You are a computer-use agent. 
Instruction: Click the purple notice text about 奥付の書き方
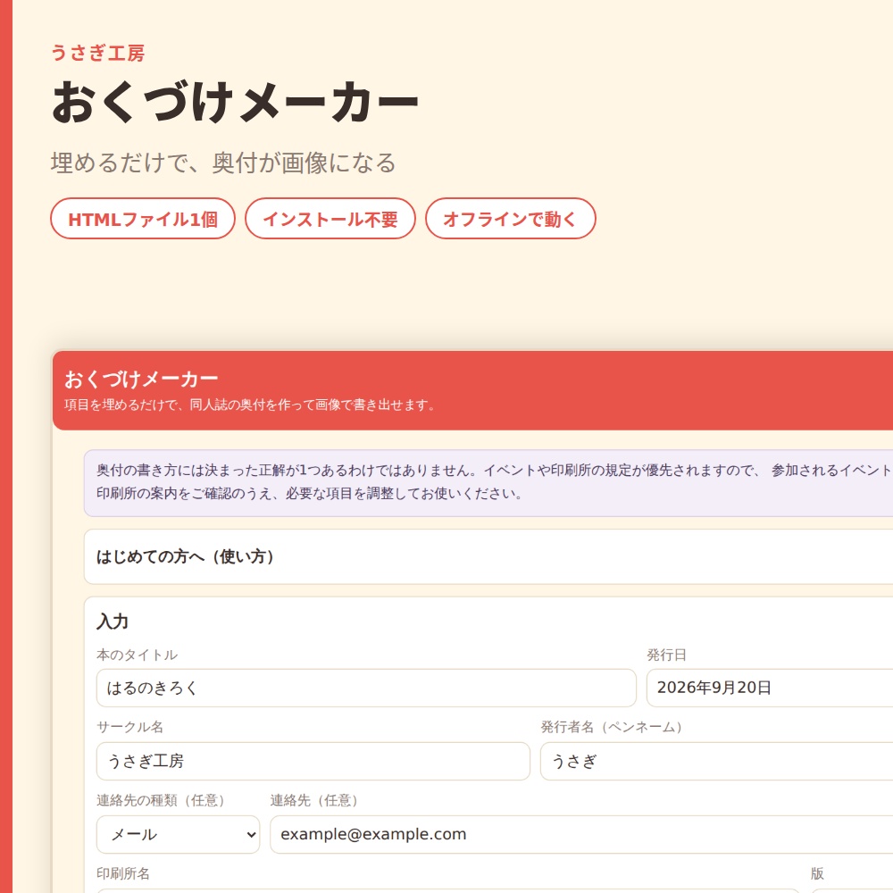493,482
